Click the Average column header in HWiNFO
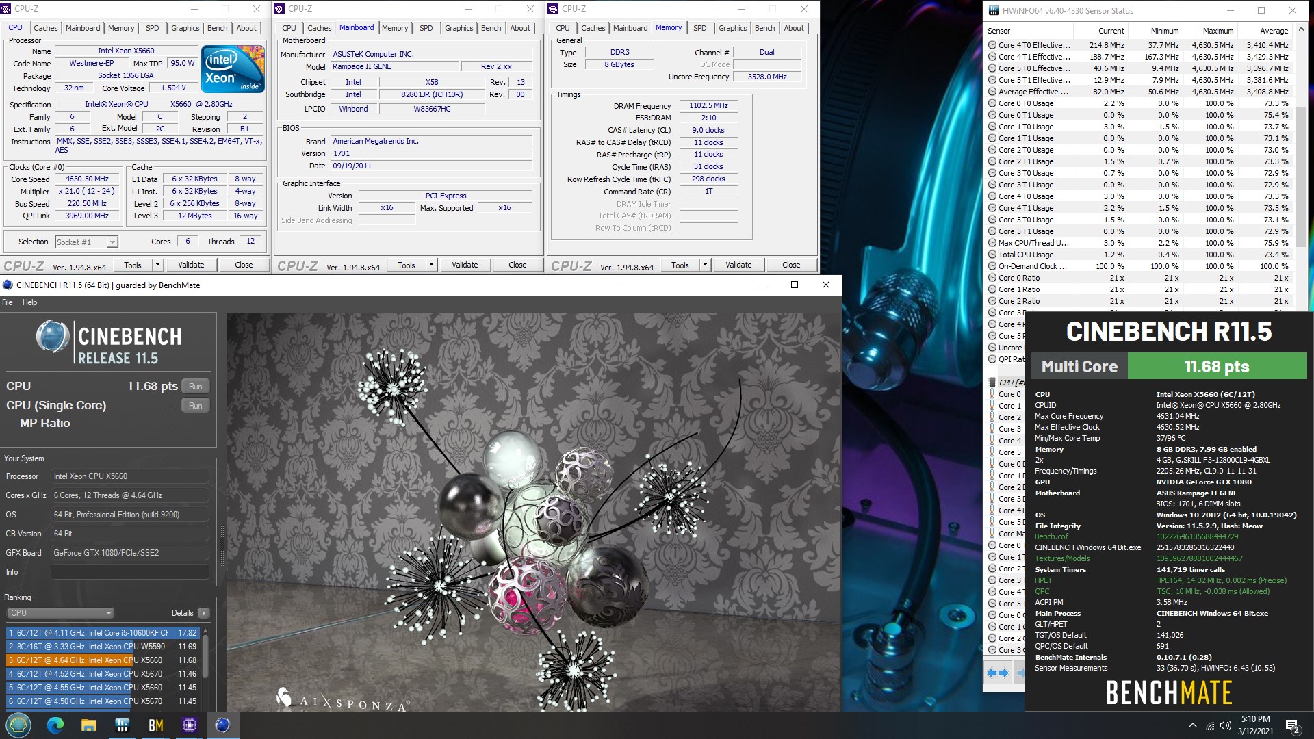The image size is (1314, 739). pos(1265,31)
